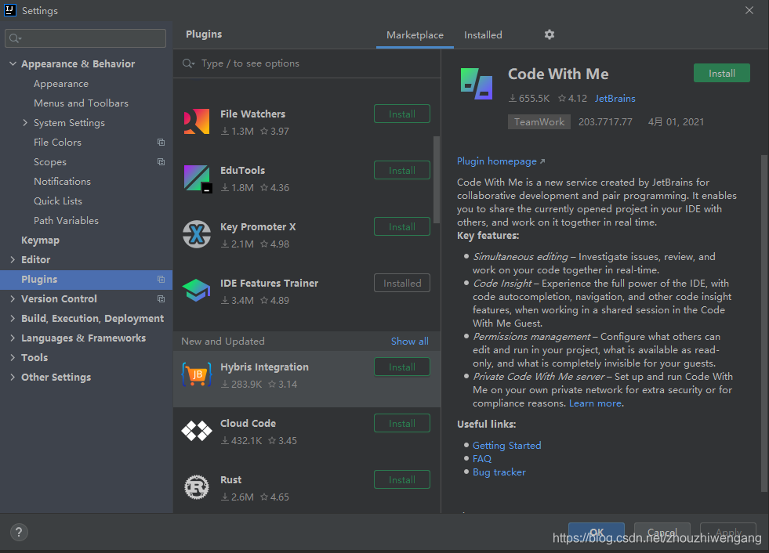
Task: Click the Plugins row project-level icon
Action: (161, 279)
